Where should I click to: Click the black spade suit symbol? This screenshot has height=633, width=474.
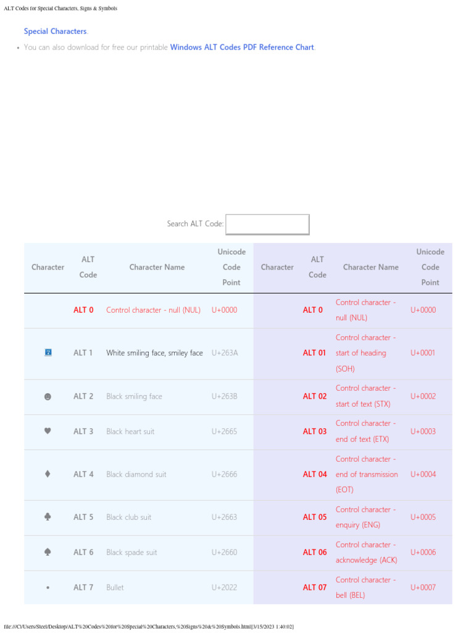coord(48,553)
